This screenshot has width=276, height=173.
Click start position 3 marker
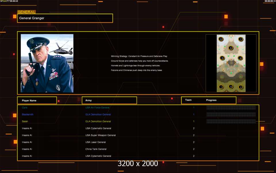(231, 86)
